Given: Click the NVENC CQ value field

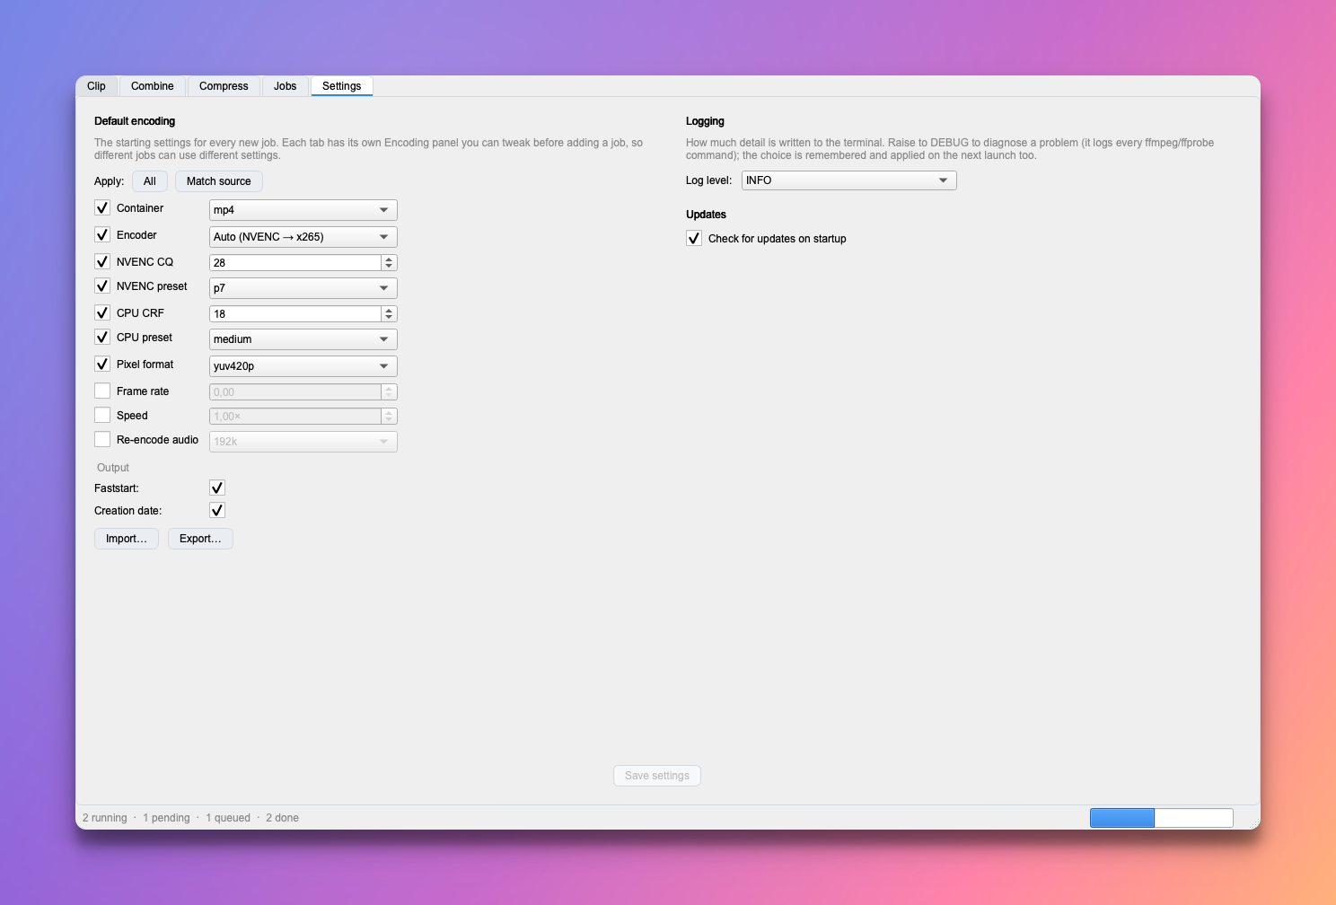Looking at the screenshot, I should (295, 262).
